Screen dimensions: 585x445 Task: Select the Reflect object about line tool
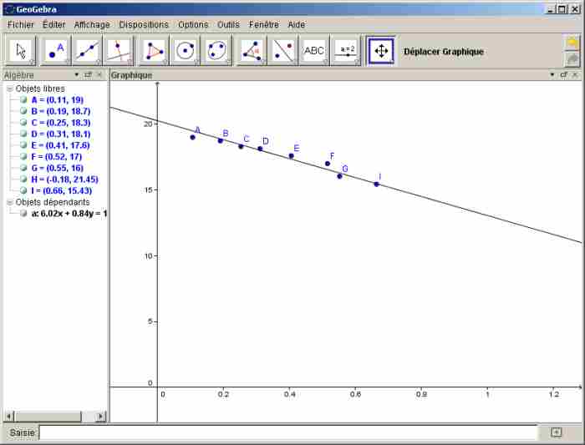[283, 51]
